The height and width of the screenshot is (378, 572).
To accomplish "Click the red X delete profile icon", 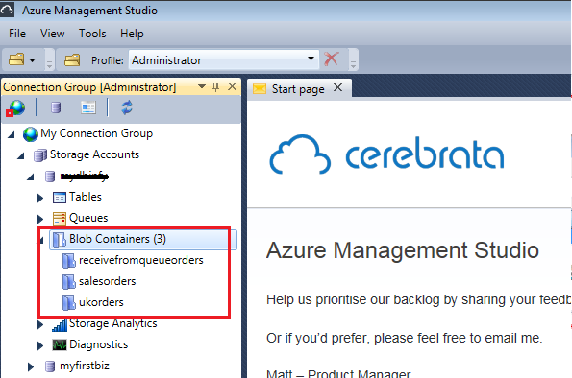I will click(x=332, y=59).
